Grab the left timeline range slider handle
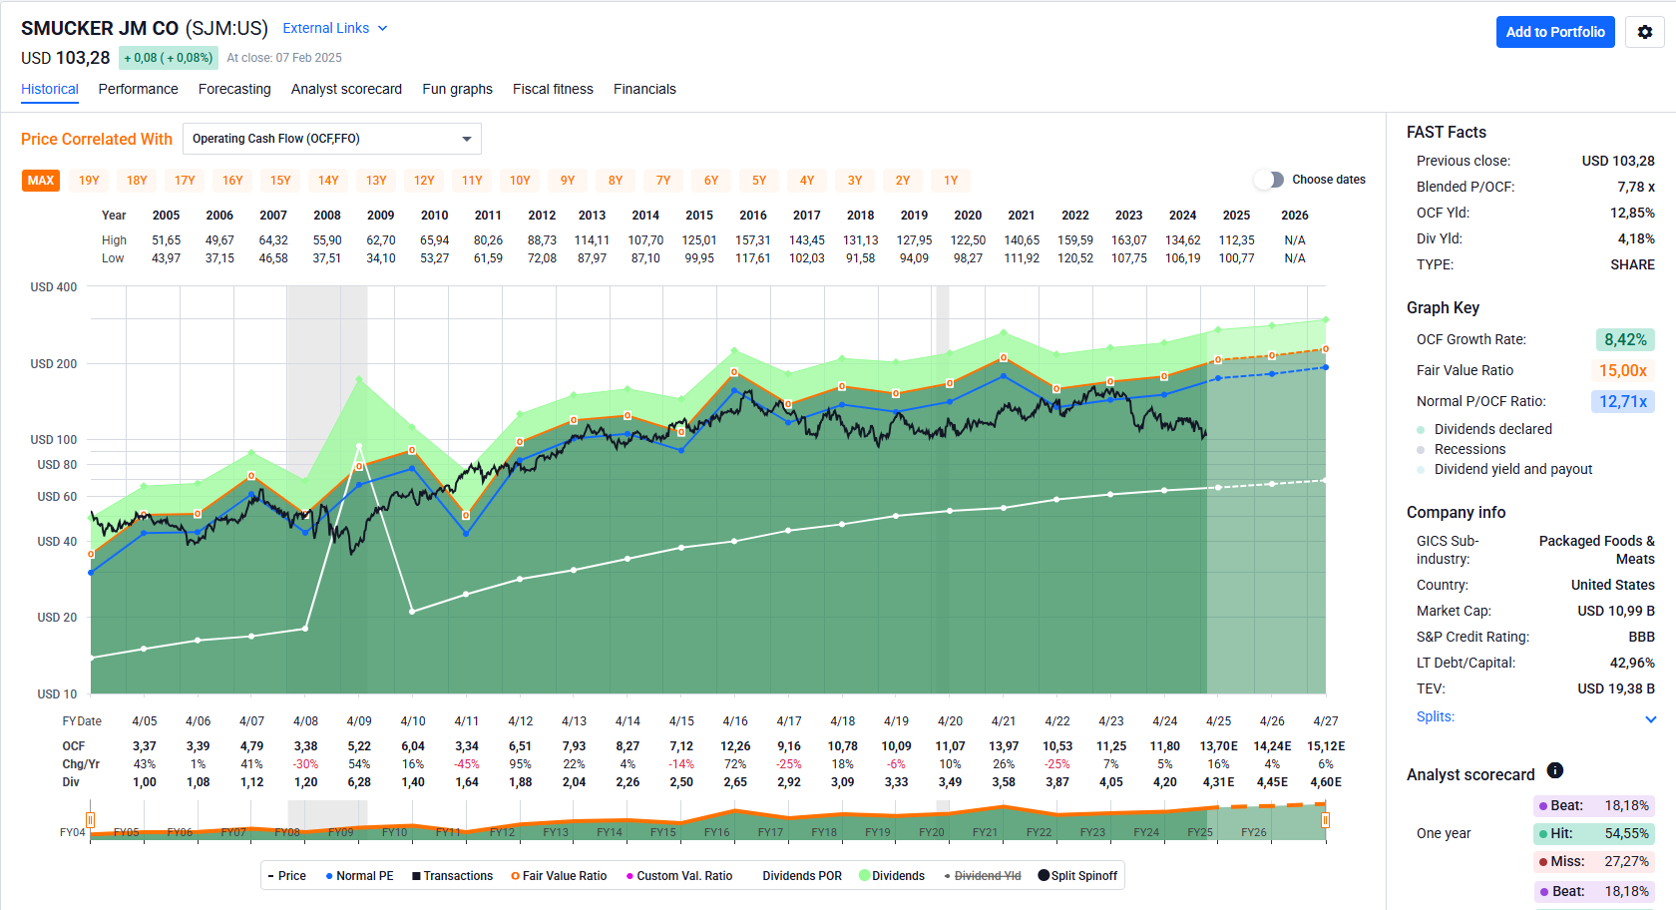The width and height of the screenshot is (1676, 910). pyautogui.click(x=90, y=820)
